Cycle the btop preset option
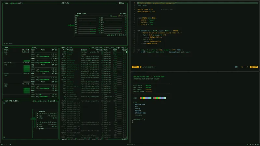 (x=19, y=3)
